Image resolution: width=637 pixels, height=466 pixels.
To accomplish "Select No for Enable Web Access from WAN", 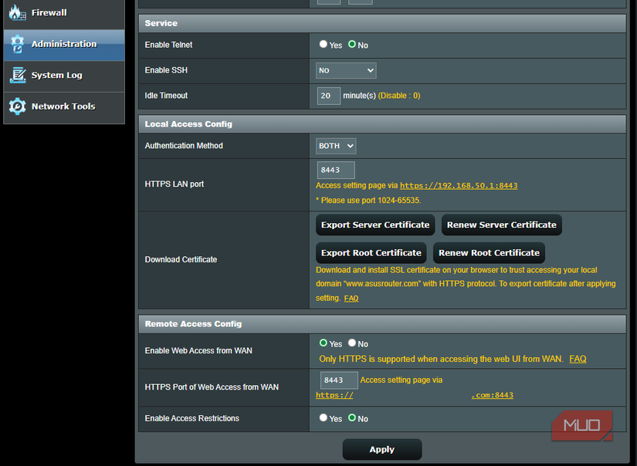I will click(x=351, y=343).
